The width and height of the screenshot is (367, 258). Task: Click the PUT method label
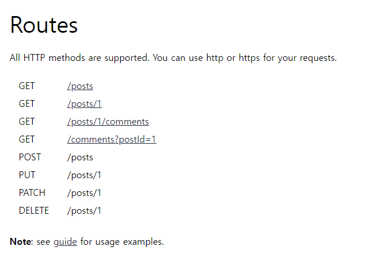click(x=27, y=175)
